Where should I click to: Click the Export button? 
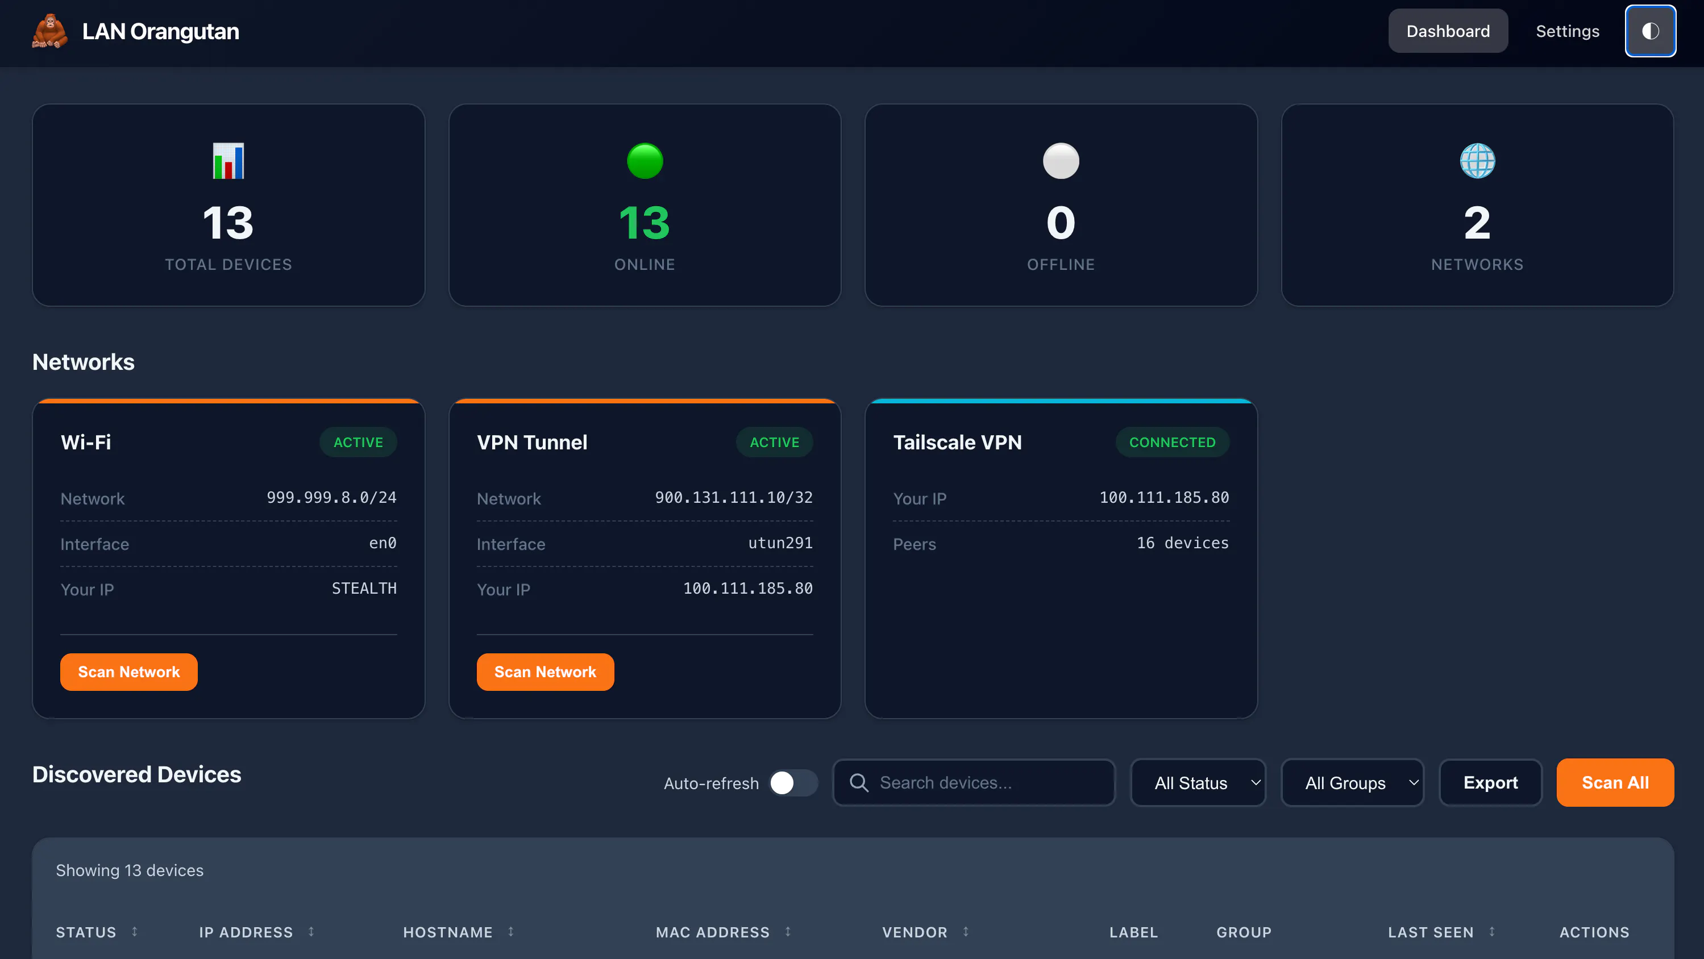pos(1490,782)
